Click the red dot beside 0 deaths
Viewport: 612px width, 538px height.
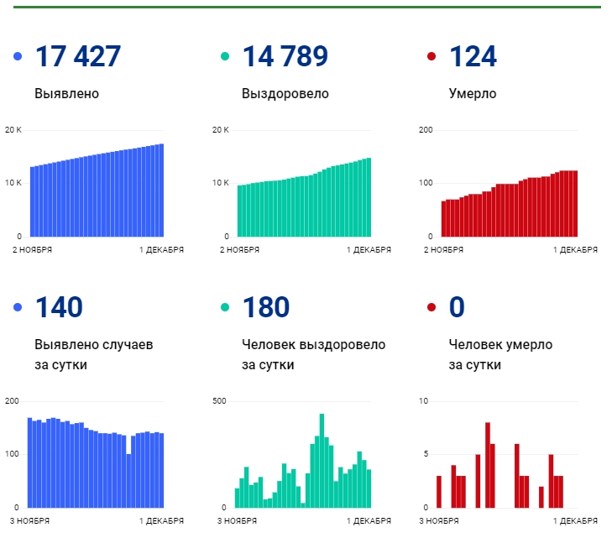tap(432, 307)
